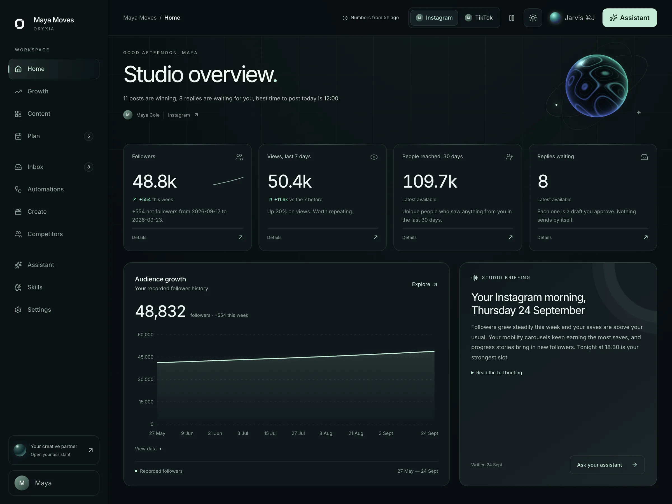Click Home in the breadcrumb

172,18
